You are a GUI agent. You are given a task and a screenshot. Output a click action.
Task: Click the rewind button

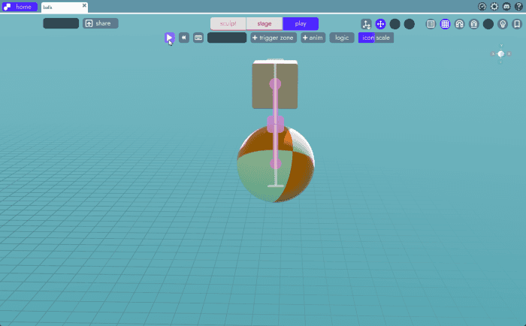(x=184, y=38)
